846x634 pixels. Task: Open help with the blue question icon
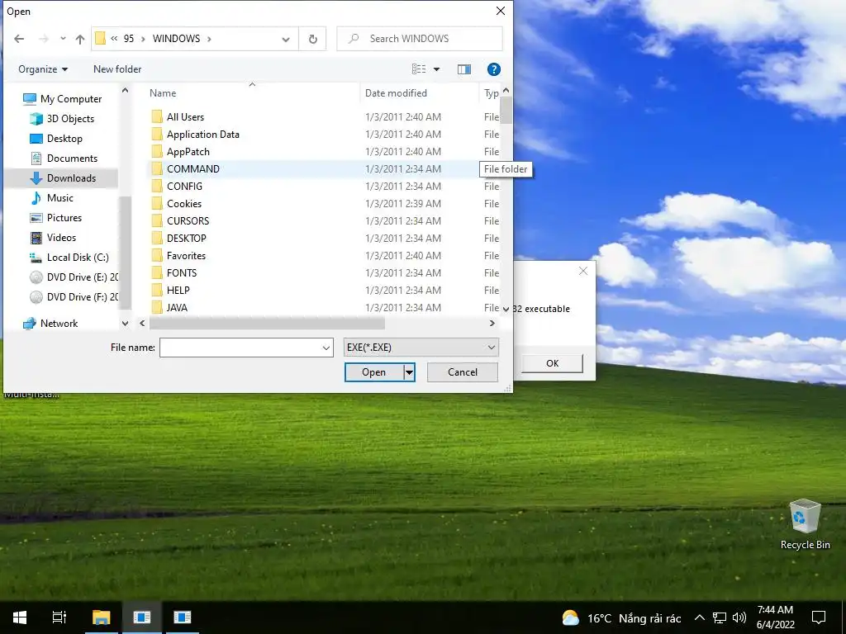click(494, 69)
